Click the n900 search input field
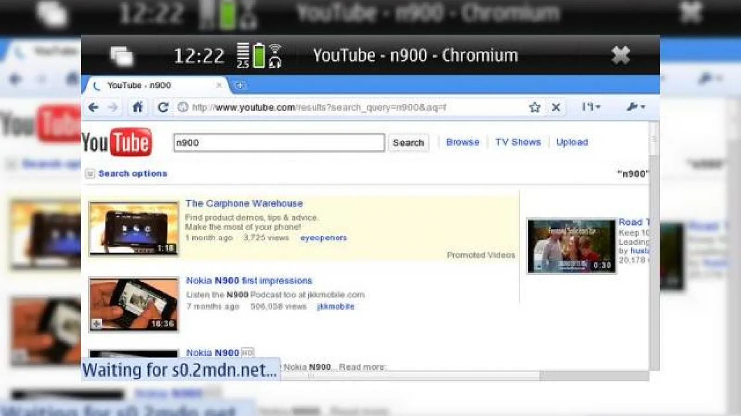741x416 pixels. tap(279, 142)
